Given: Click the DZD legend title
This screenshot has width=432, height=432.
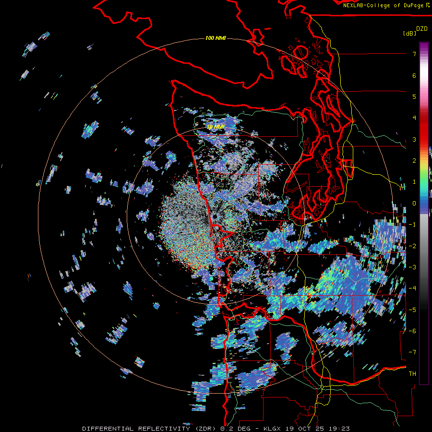Looking at the screenshot, I should 422,29.
